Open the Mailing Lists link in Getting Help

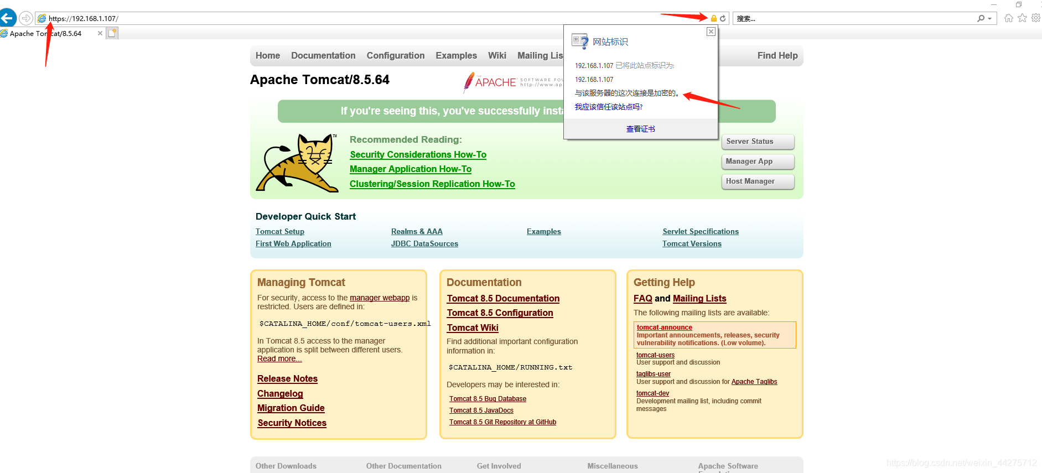(699, 299)
